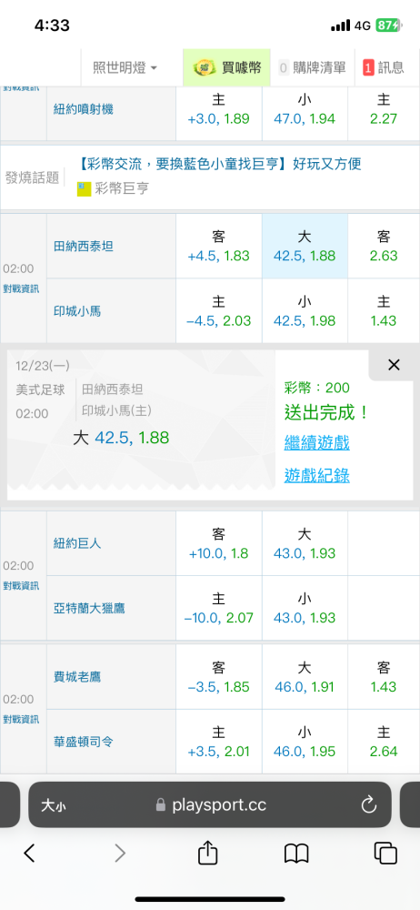Open the 遊戲紀錄 link
The image size is (420, 910).
[x=316, y=476]
